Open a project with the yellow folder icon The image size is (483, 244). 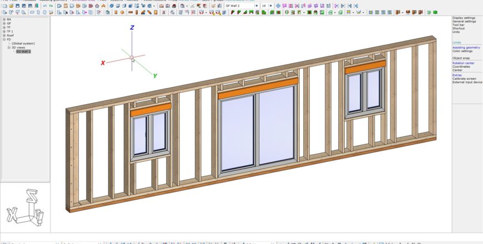coord(11,6)
